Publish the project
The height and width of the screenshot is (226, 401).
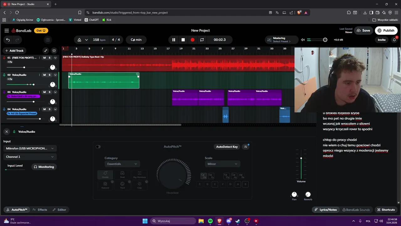pyautogui.click(x=386, y=30)
